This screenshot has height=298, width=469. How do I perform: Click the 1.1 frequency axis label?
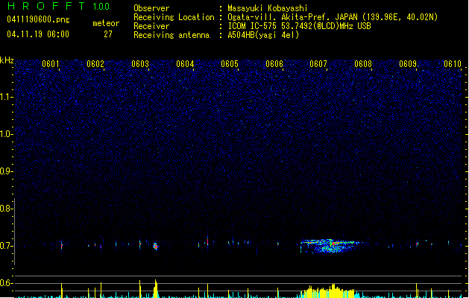(x=6, y=97)
